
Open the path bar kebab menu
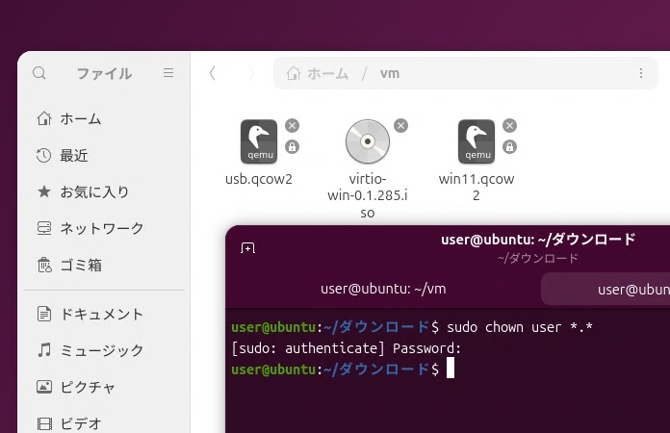(x=641, y=73)
